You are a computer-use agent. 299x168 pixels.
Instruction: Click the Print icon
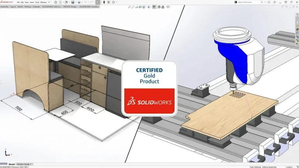click(x=79, y=2)
